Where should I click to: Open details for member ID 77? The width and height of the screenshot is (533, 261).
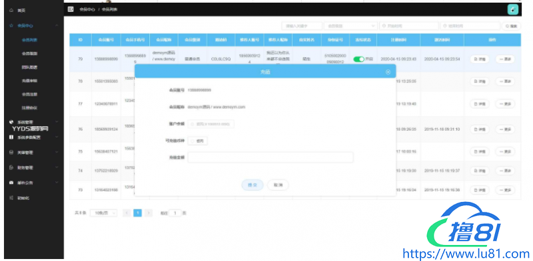point(480,104)
